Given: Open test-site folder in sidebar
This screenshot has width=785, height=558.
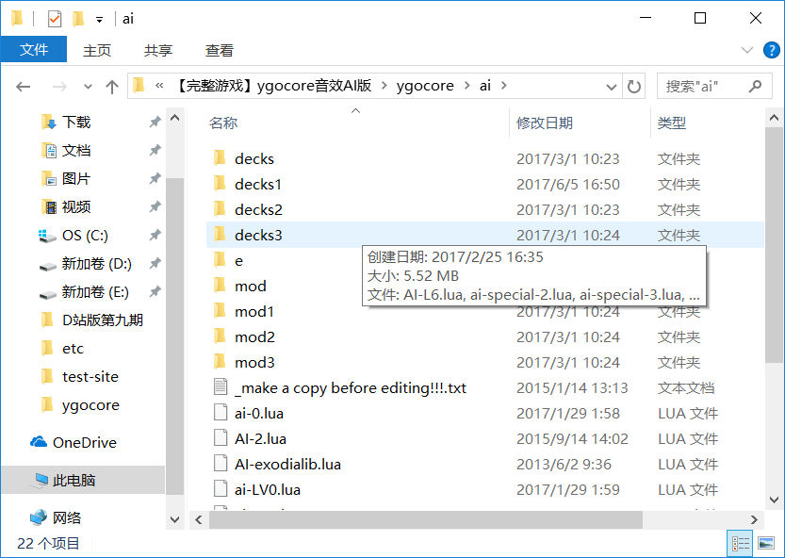Looking at the screenshot, I should (90, 376).
